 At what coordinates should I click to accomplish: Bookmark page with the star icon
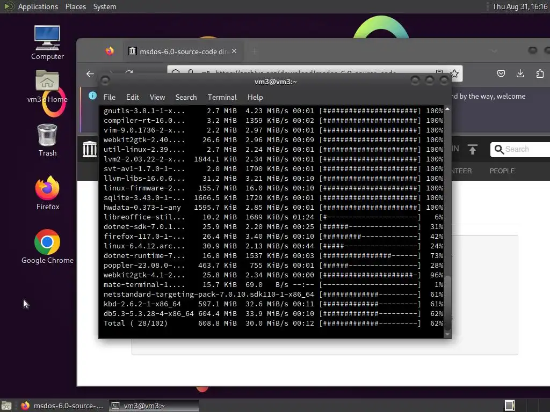pyautogui.click(x=454, y=73)
